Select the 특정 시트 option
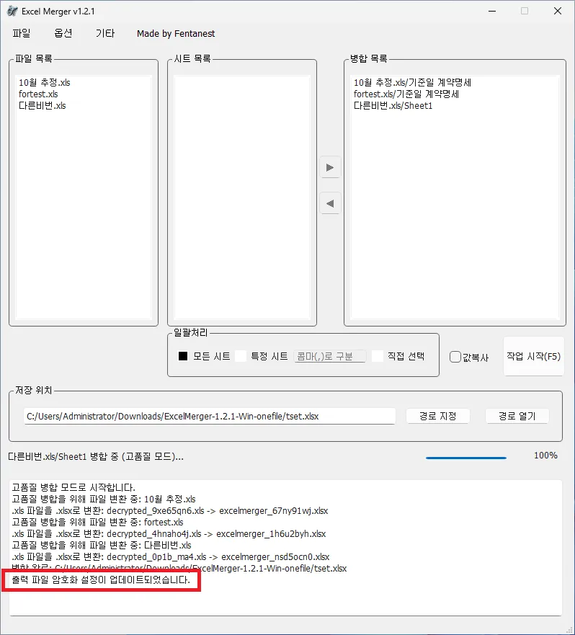 pos(241,356)
